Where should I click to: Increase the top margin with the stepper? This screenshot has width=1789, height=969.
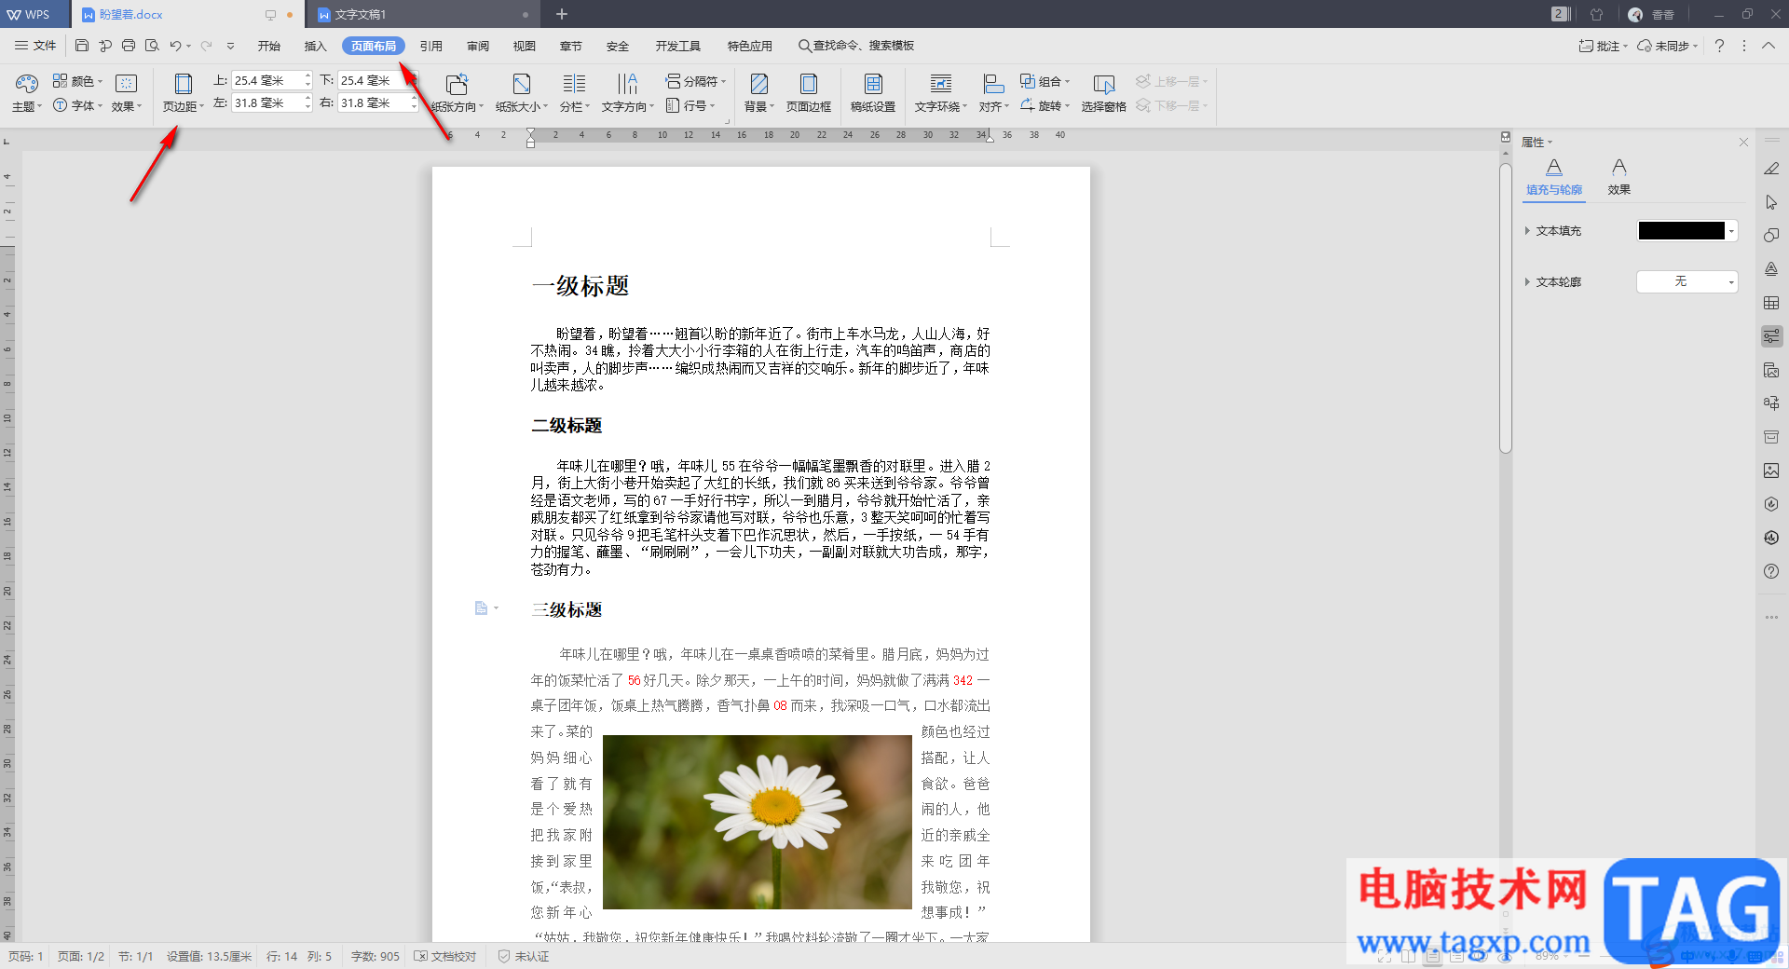pos(307,76)
